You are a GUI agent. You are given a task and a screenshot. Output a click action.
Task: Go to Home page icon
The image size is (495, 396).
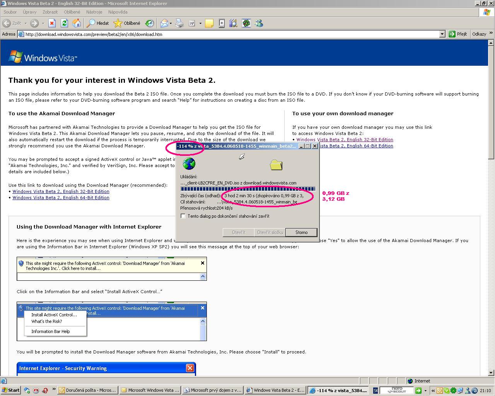click(x=77, y=23)
